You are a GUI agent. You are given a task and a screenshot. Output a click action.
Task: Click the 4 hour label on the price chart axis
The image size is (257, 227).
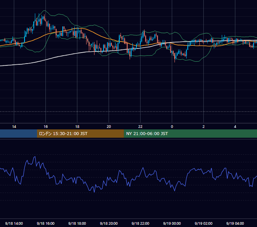pyautogui.click(x=235, y=127)
